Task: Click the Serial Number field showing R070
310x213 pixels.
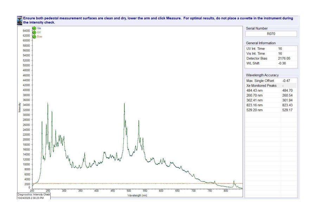Action: pyautogui.click(x=271, y=34)
